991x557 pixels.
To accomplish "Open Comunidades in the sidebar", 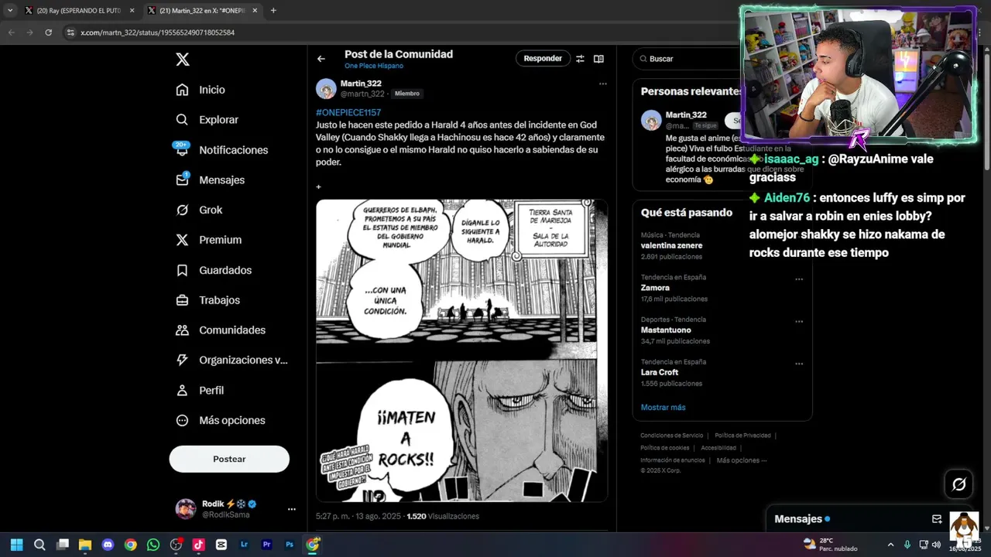I will [220, 330].
